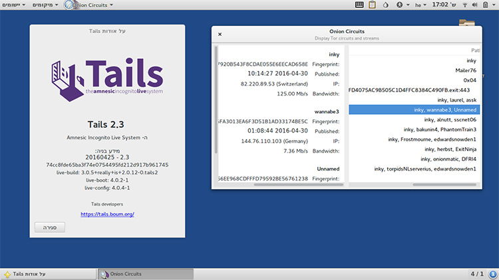Select the 'inky, bakunin4, PhantomTrain3' circuit
The width and height of the screenshot is (499, 280).
click(414, 129)
